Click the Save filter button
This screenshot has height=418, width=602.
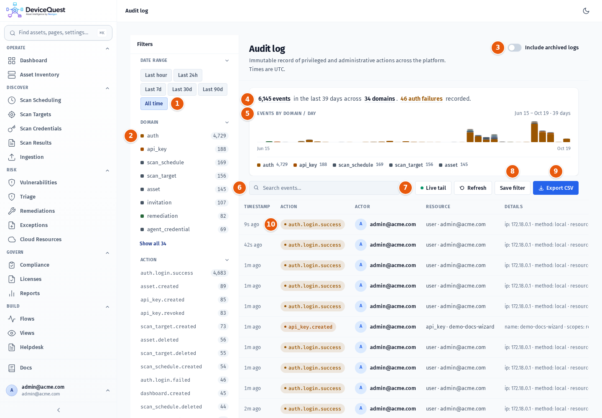click(513, 188)
